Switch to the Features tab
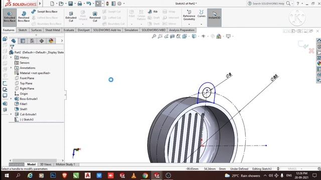The image size is (321, 180). coord(9,30)
